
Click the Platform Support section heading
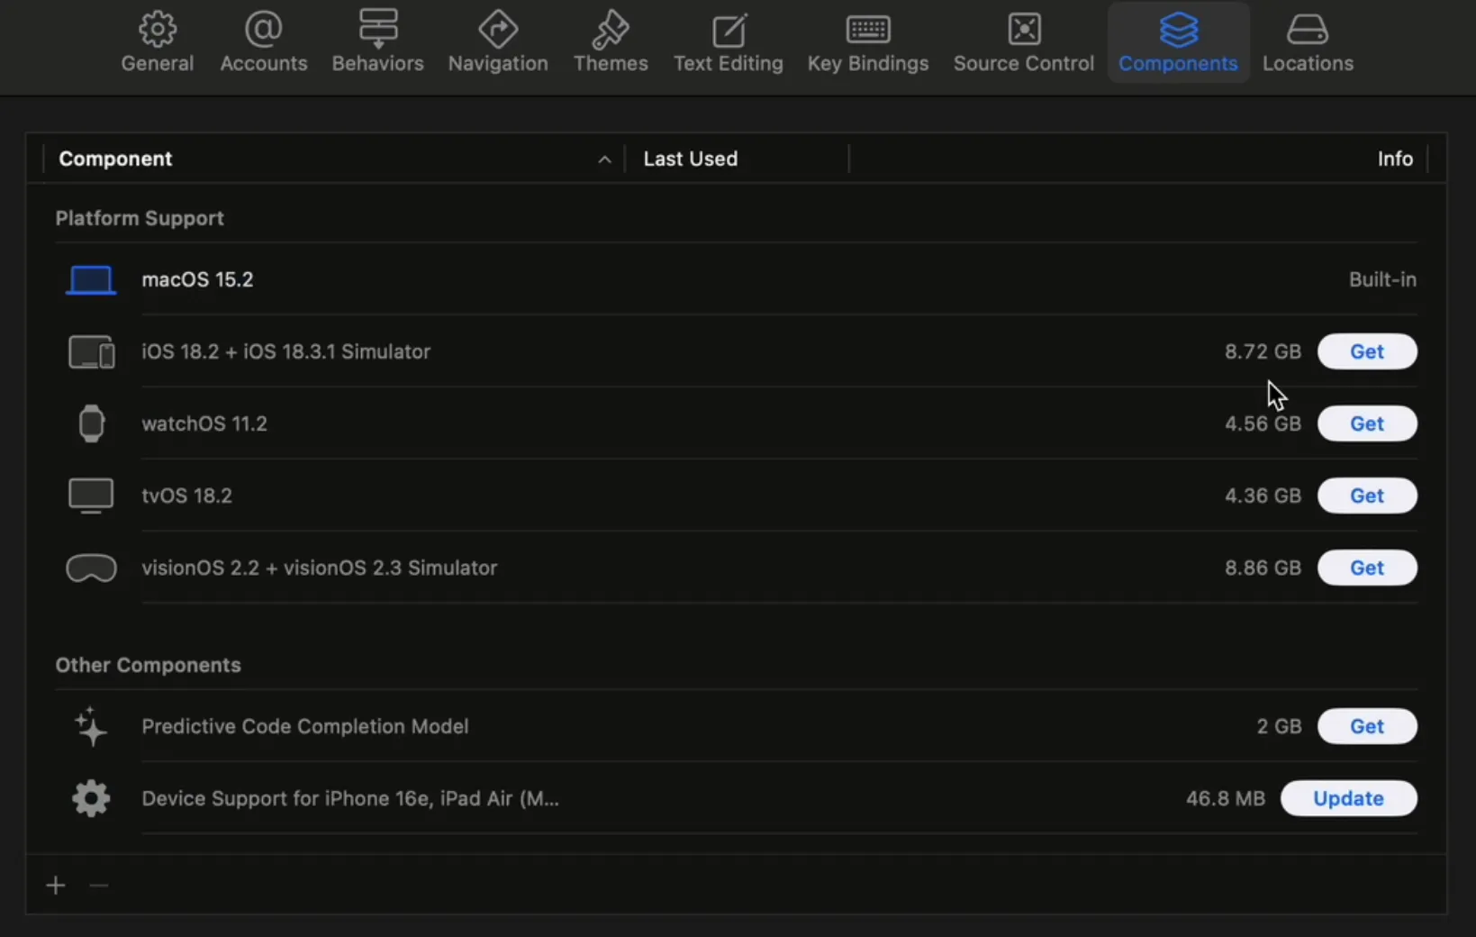click(x=140, y=218)
